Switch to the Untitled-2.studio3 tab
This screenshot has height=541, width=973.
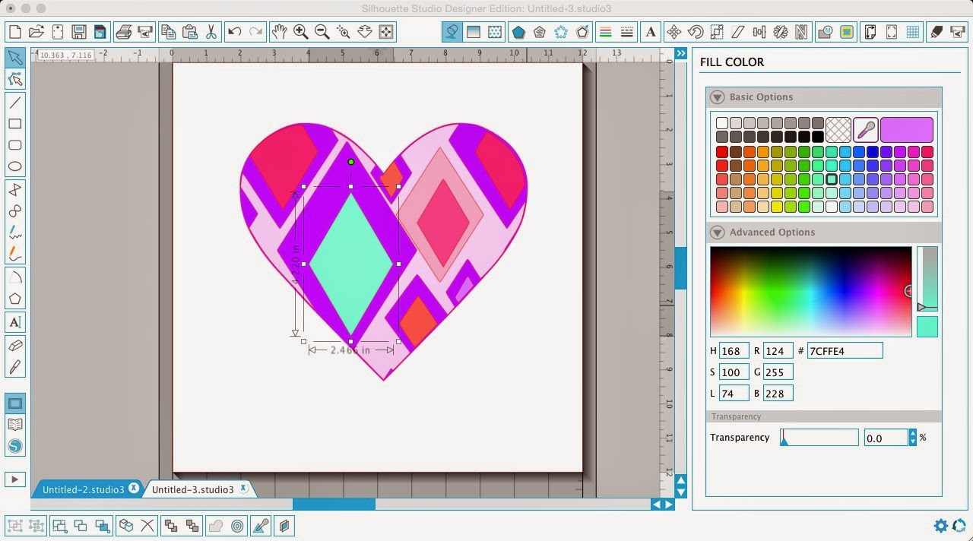pos(84,489)
